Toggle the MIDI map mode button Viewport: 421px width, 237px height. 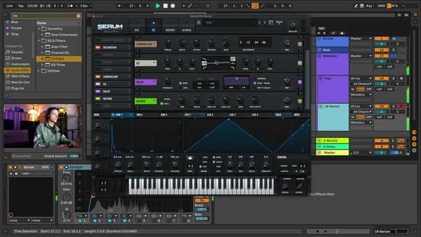point(382,6)
